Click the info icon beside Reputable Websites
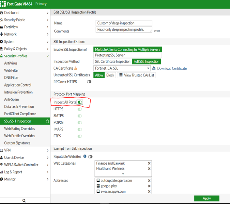Screen dimensions: 230x204 pos(85,156)
